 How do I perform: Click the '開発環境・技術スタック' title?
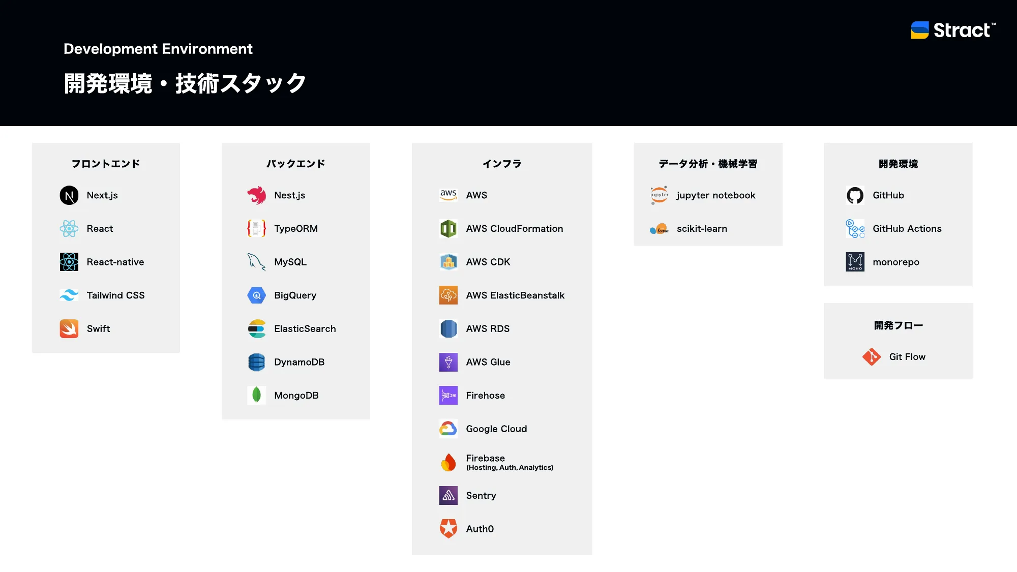[x=185, y=83]
